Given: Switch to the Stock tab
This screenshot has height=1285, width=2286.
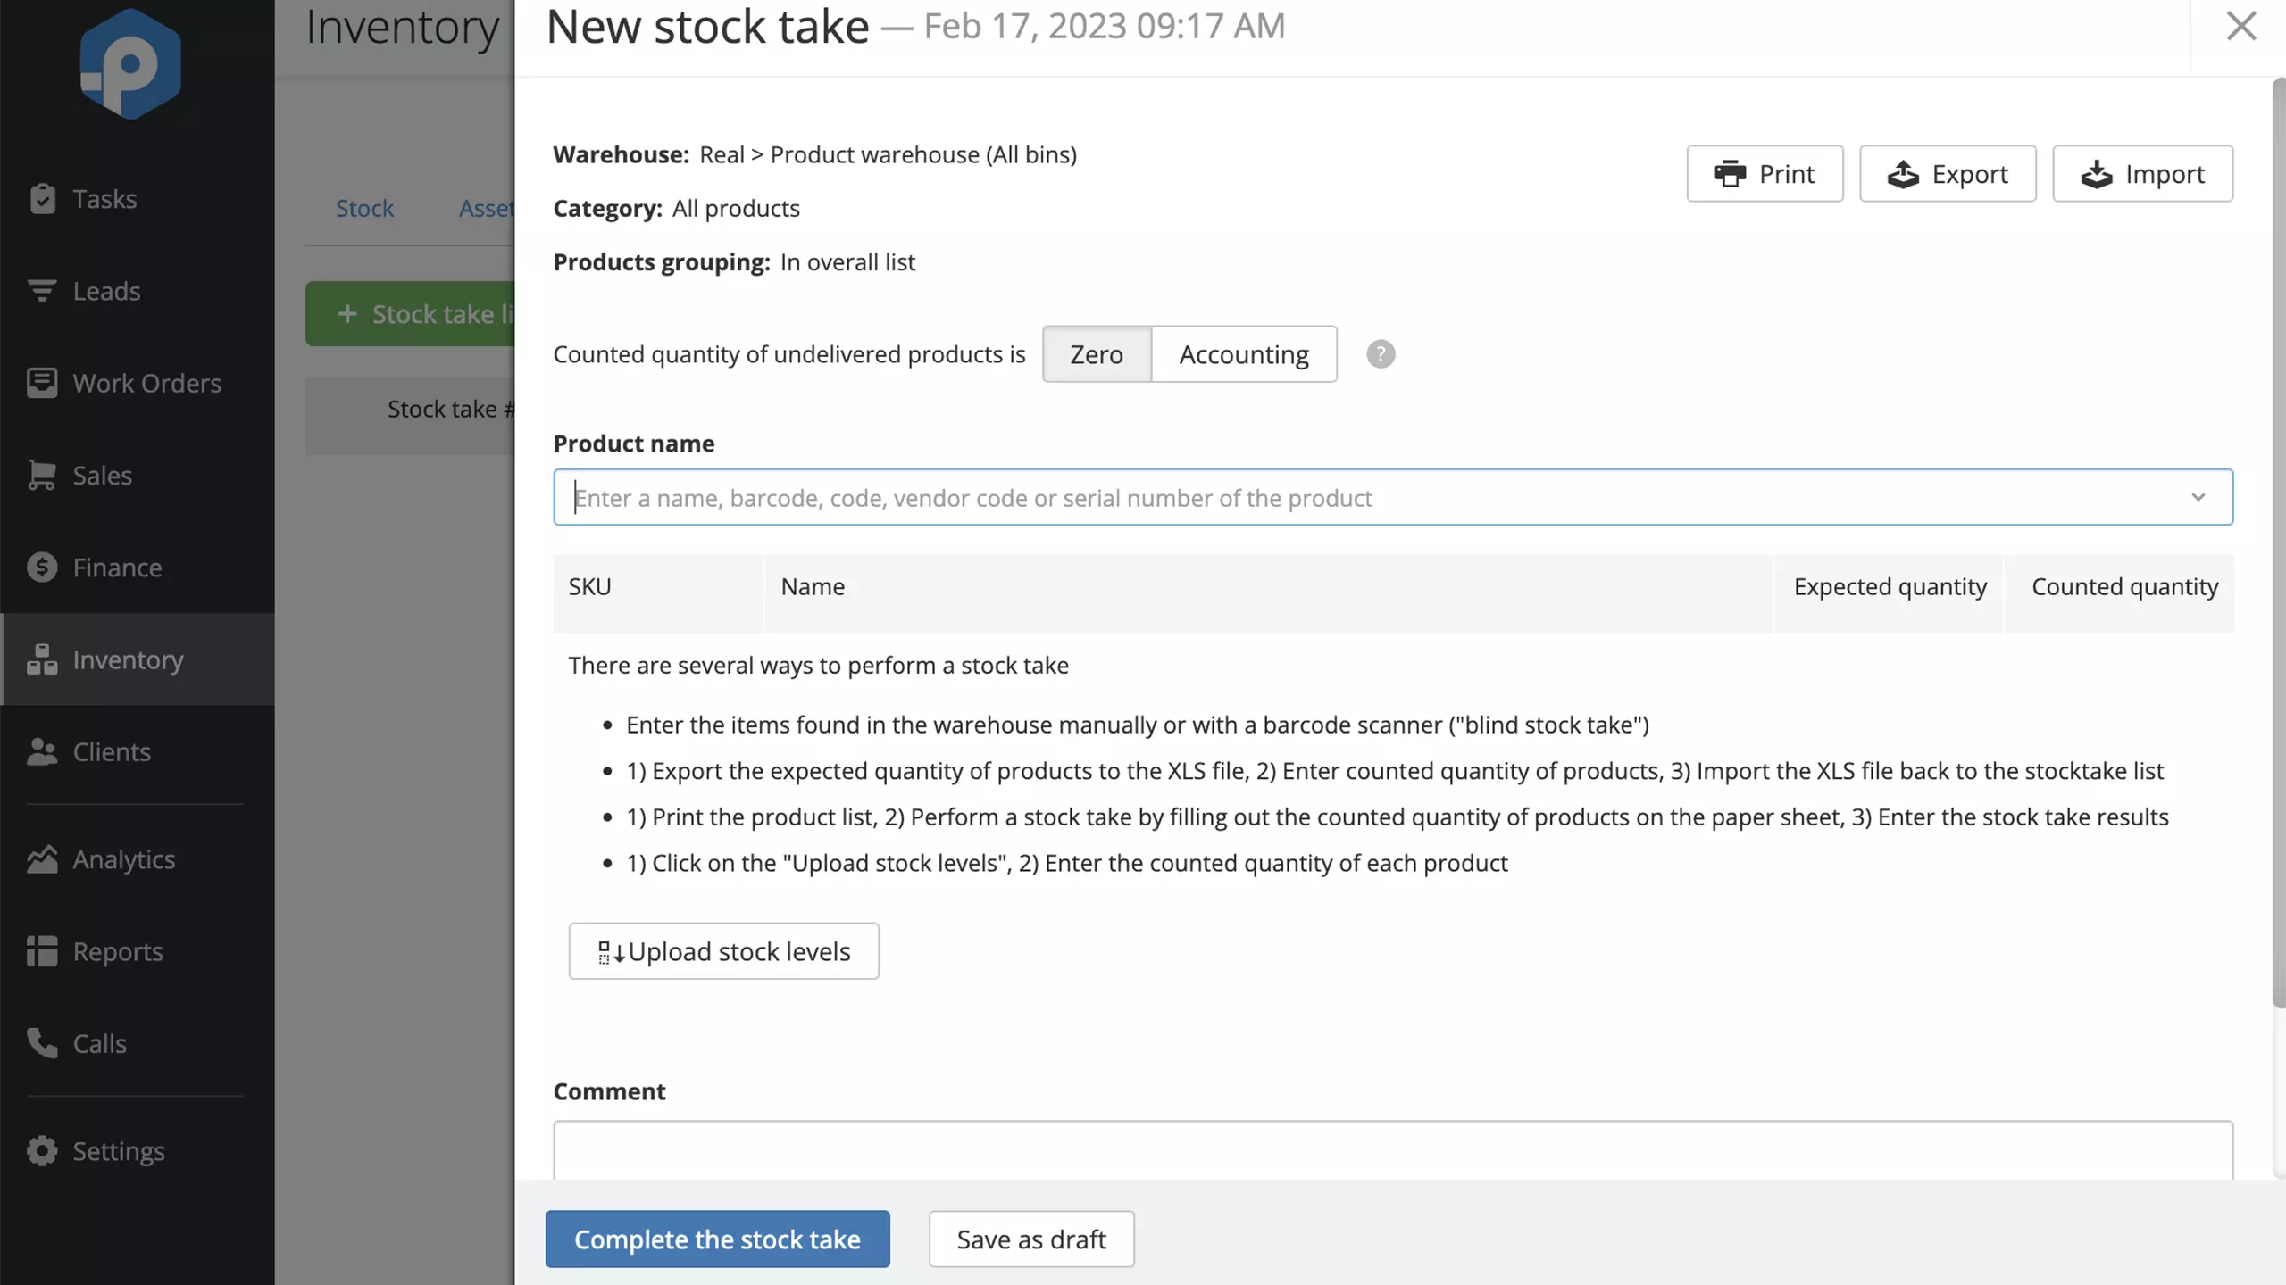Looking at the screenshot, I should [364, 208].
